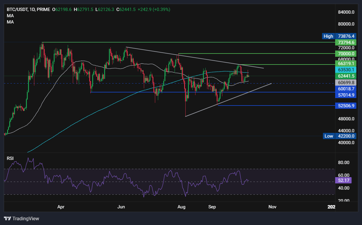Image resolution: width=362 pixels, height=225 pixels.
Task: Click the RSI axis 40.00 label
Action: [x=343, y=188]
